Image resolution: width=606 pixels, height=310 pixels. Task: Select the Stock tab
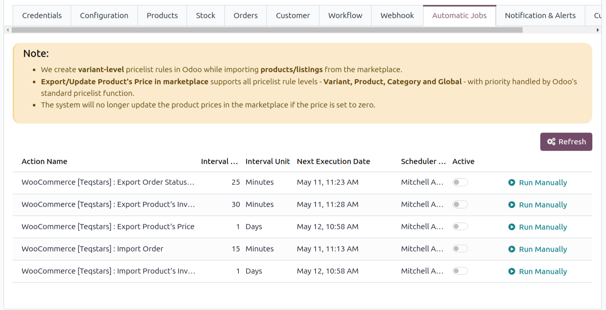click(x=205, y=16)
